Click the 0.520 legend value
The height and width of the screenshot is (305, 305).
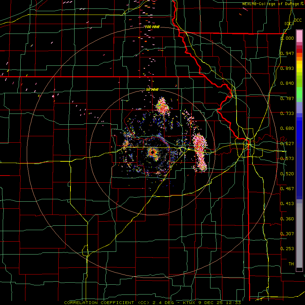click(x=287, y=174)
